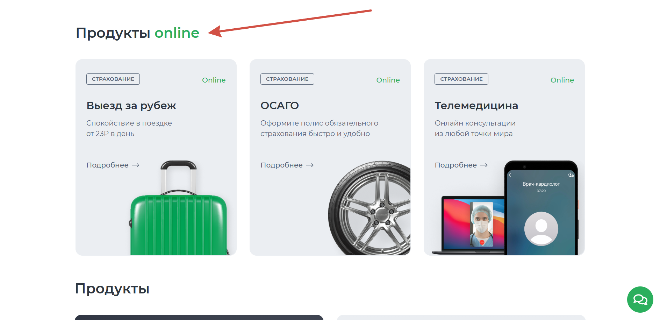This screenshot has width=660, height=320.
Task: Click the Выезд за рубеж card title
Action: (131, 106)
